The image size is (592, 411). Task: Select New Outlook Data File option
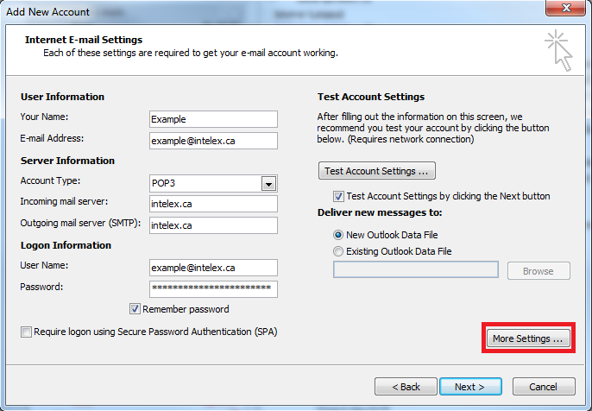click(x=338, y=235)
